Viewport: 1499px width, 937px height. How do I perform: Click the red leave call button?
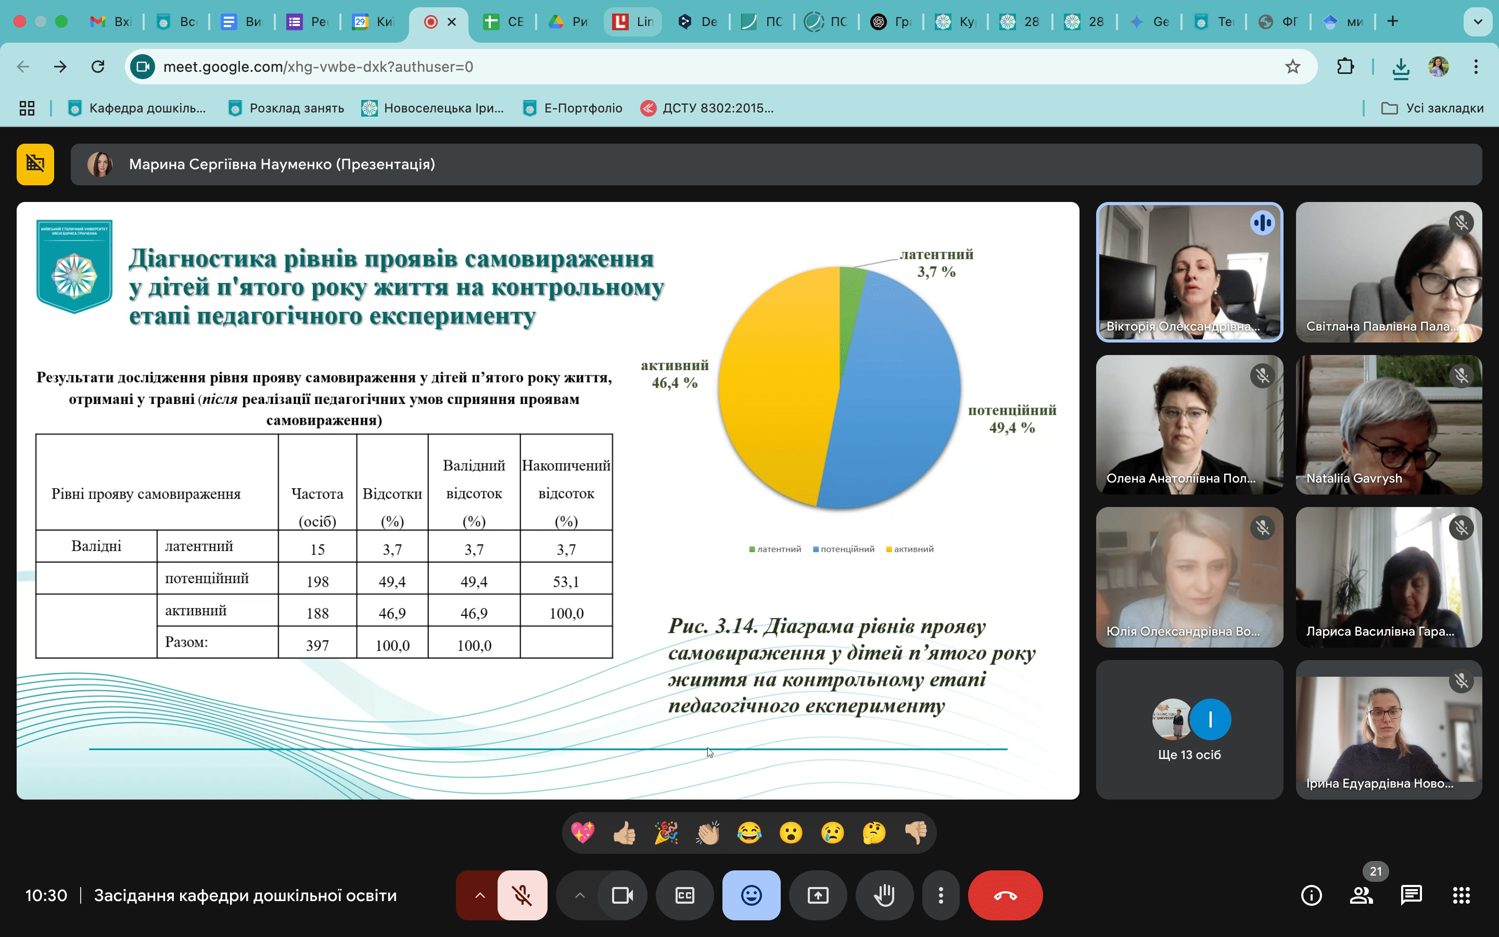[x=1005, y=895]
